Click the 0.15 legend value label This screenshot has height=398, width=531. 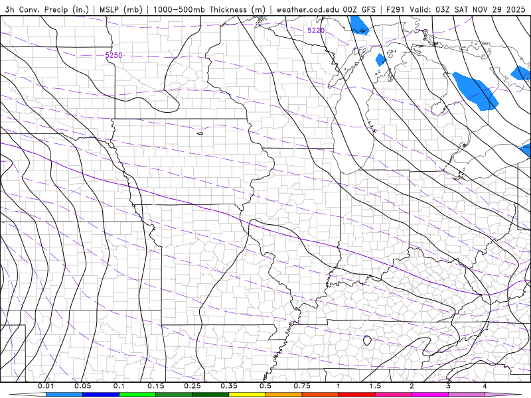(156, 386)
